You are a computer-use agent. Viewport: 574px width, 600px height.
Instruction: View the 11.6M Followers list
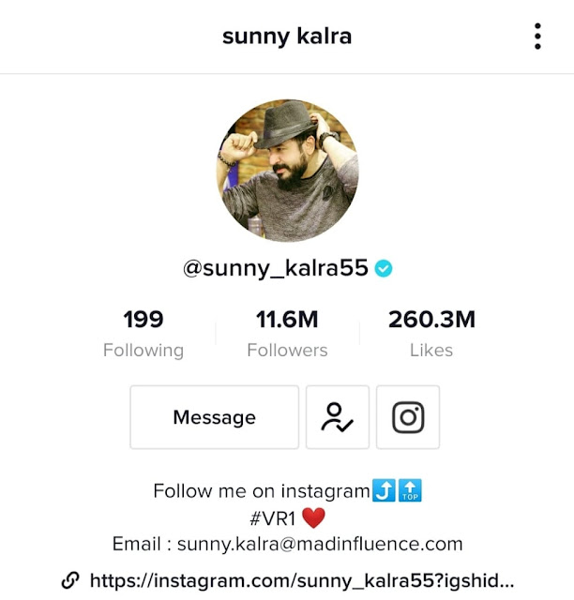pyautogui.click(x=287, y=334)
